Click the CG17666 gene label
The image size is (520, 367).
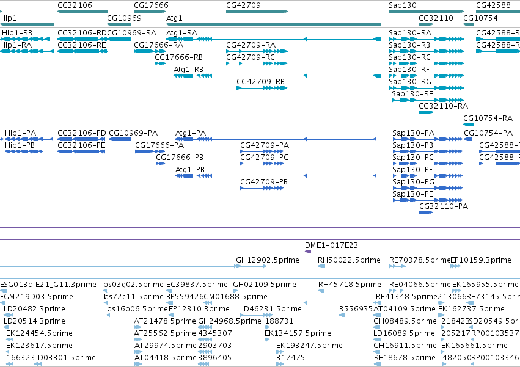point(151,5)
